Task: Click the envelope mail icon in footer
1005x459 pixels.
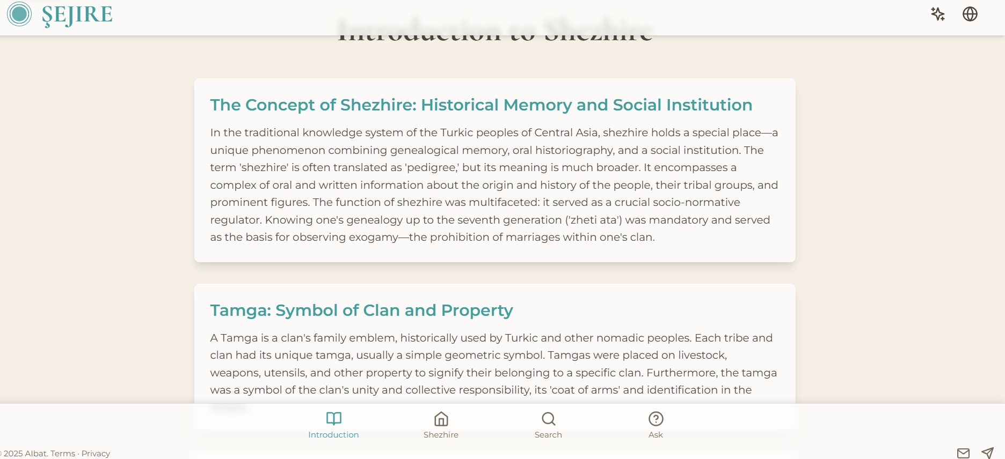Action: (x=963, y=453)
